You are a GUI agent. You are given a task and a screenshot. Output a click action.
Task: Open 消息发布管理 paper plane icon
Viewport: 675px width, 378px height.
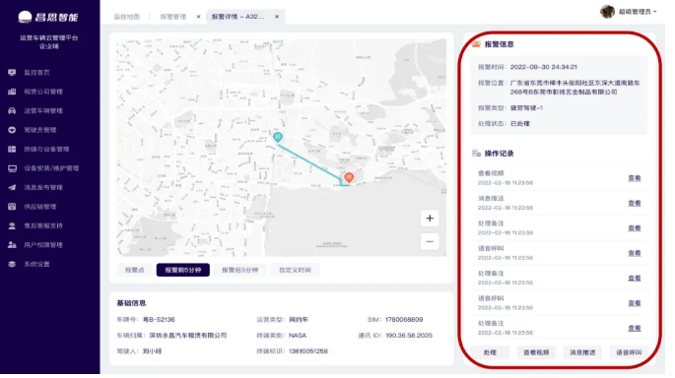pos(12,187)
